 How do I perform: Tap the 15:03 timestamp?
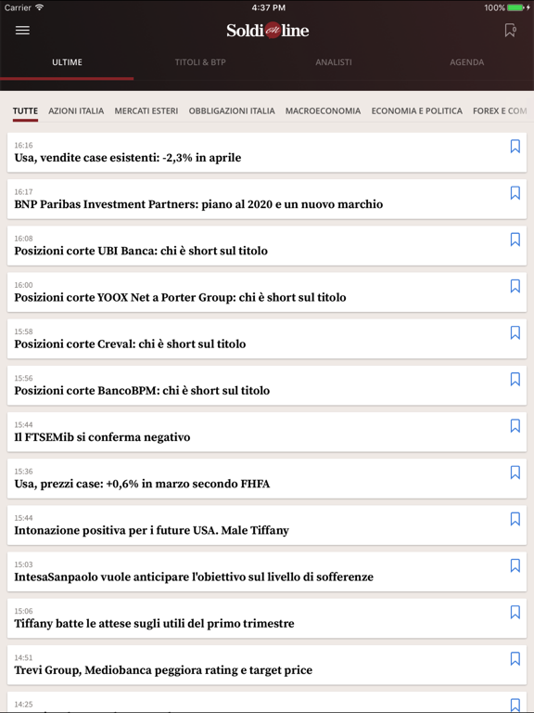coord(23,564)
